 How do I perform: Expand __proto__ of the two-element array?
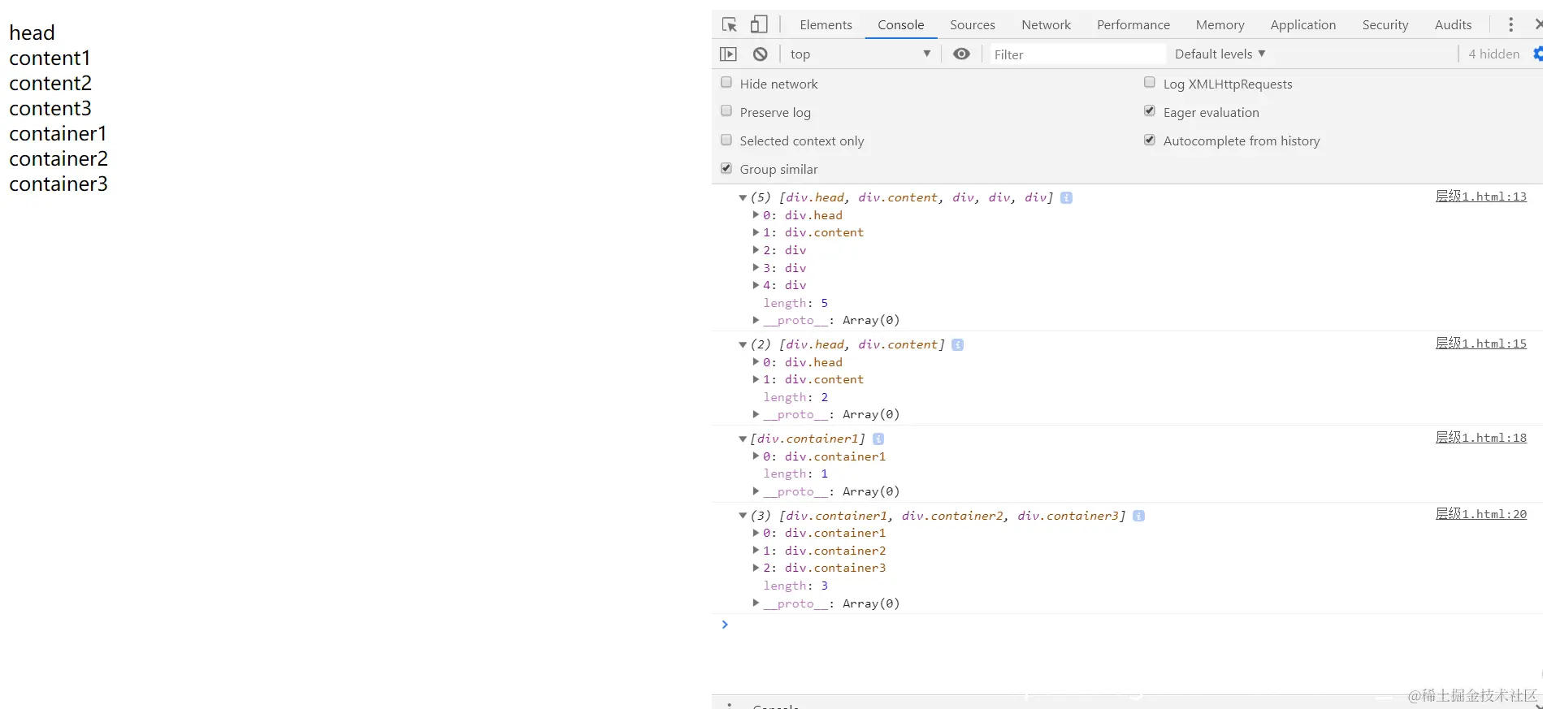[756, 414]
